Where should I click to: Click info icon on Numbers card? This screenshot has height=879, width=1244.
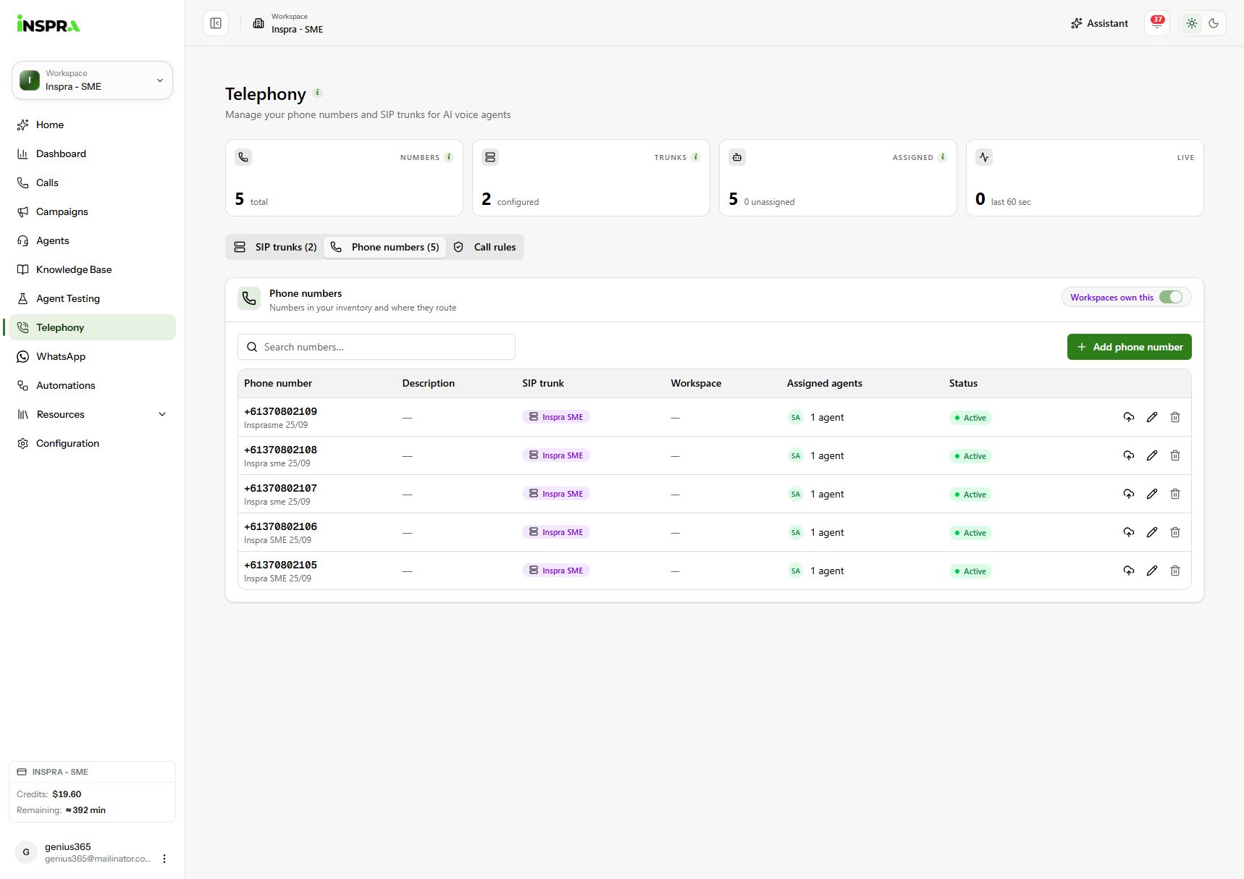(x=449, y=157)
